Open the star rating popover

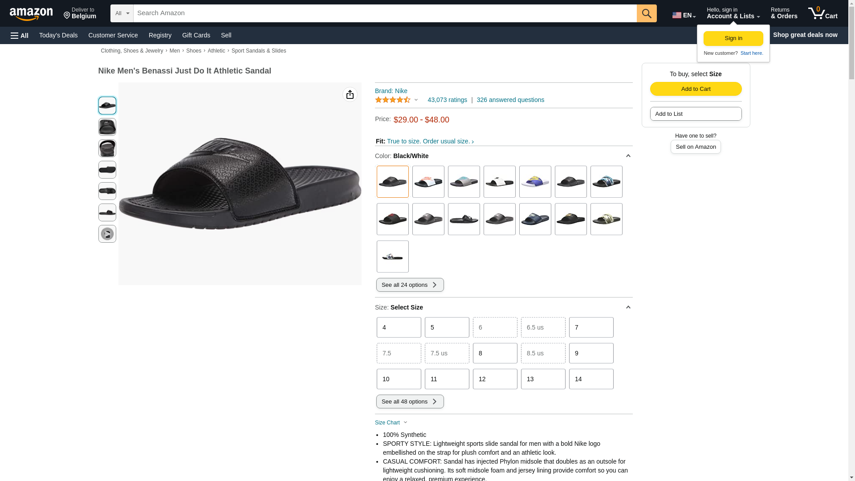396,100
